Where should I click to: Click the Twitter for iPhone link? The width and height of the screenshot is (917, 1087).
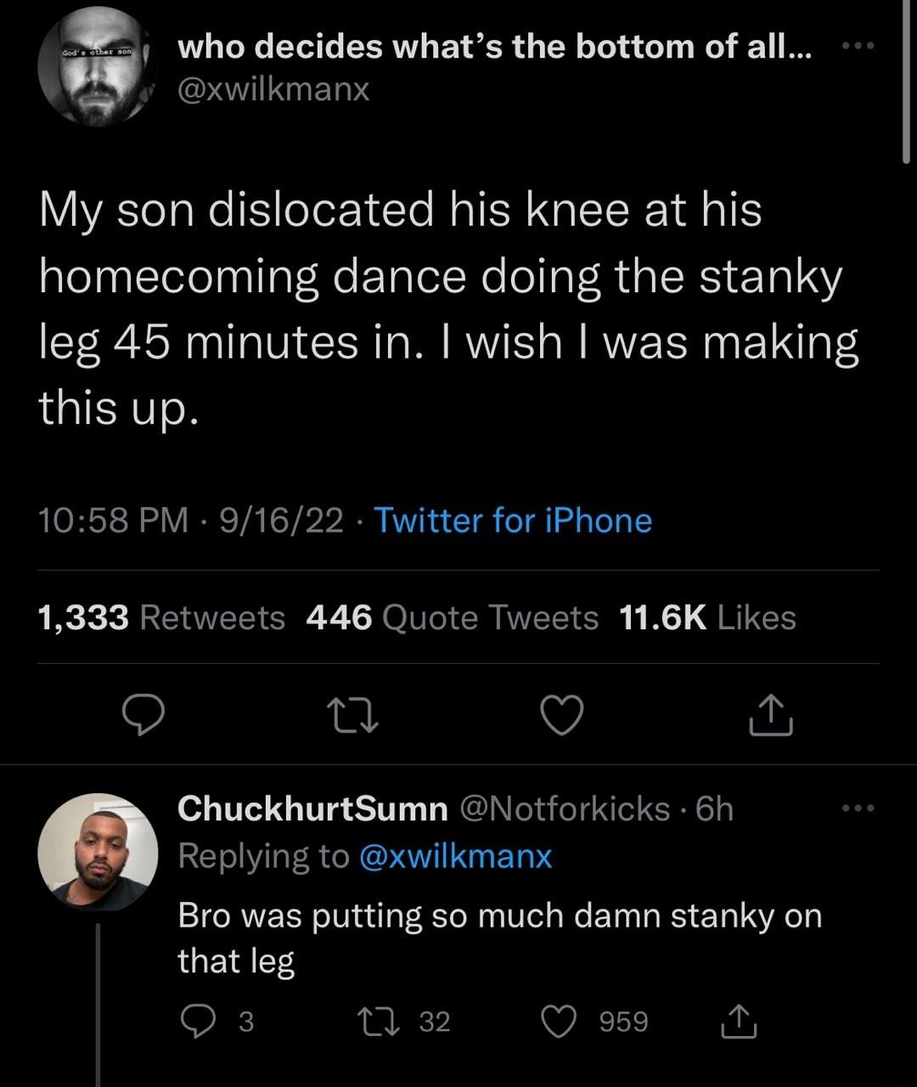click(513, 521)
